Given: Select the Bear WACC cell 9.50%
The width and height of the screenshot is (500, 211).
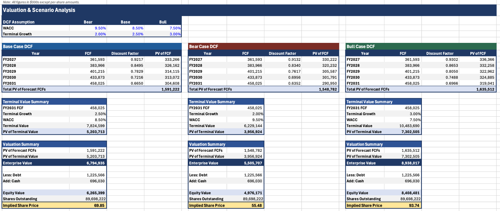Looking at the screenshot, I should tap(100, 28).
